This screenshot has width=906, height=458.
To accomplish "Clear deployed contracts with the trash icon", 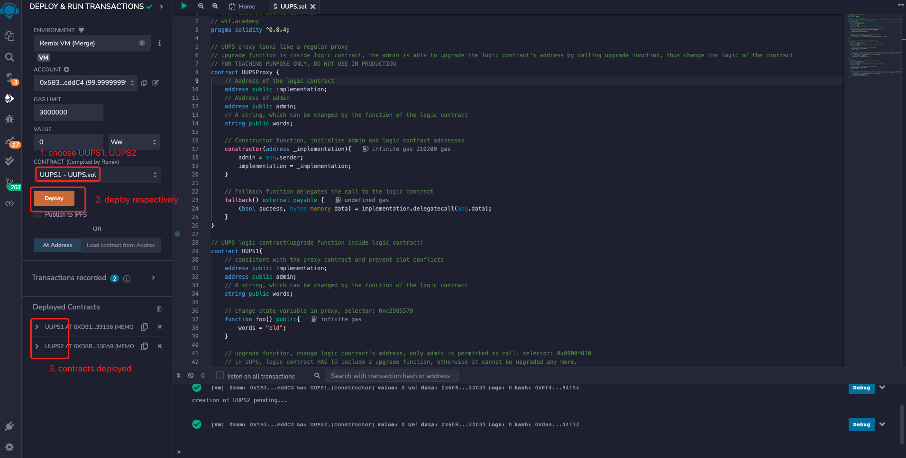I will 159,308.
